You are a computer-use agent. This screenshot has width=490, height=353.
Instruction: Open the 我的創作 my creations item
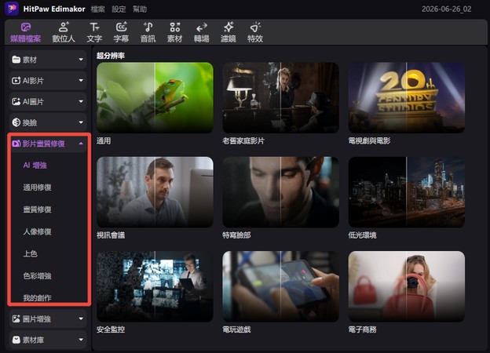37,298
